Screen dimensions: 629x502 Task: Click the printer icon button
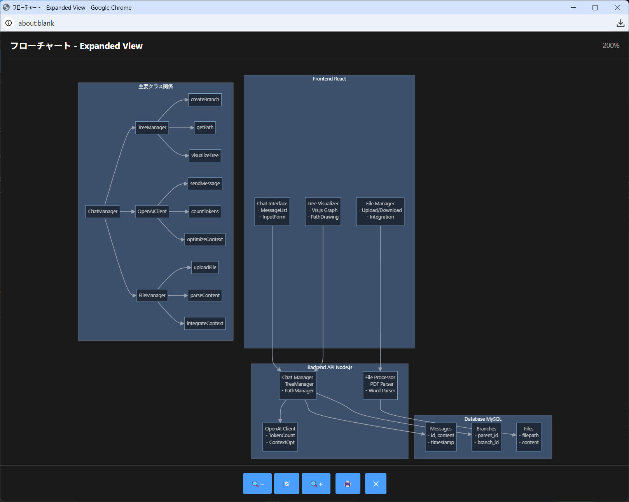348,484
